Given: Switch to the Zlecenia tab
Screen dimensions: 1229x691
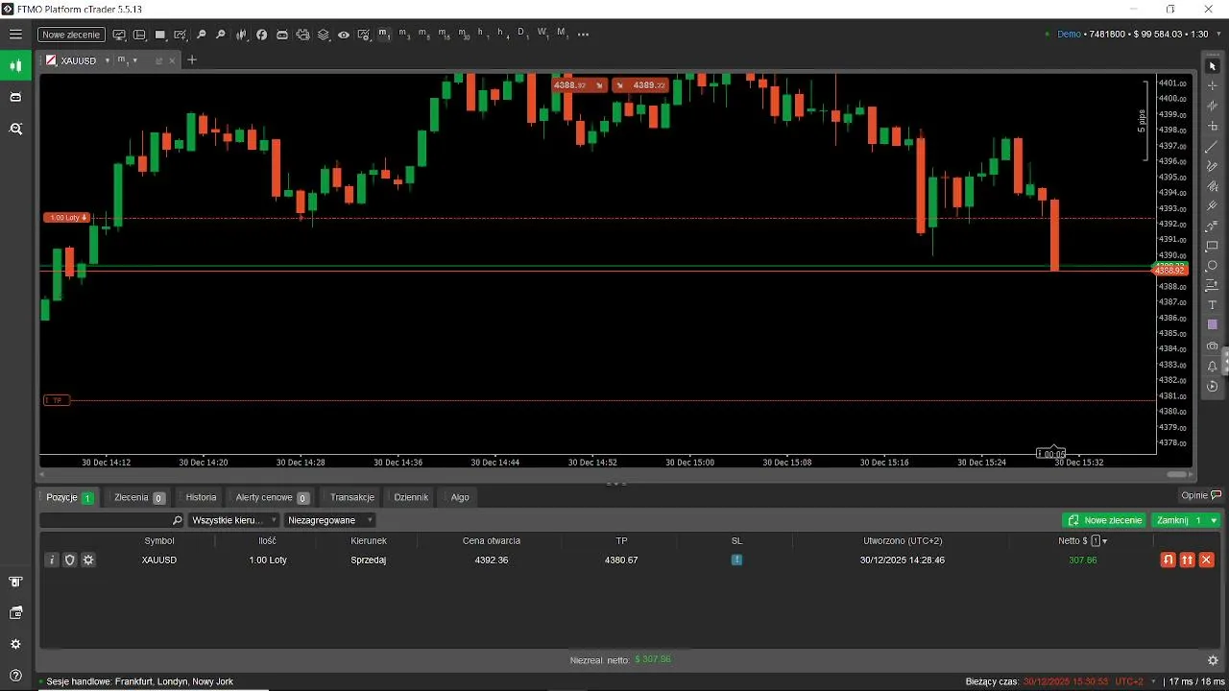Looking at the screenshot, I should [x=139, y=497].
